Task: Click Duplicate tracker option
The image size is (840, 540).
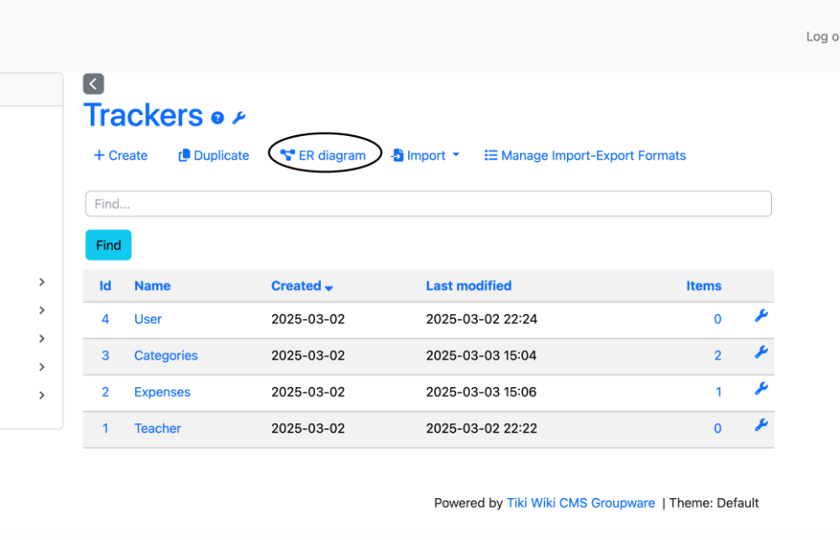Action: point(213,155)
